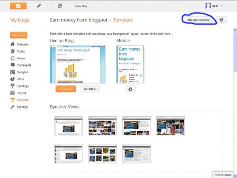Image resolution: width=237 pixels, height=178 pixels.
Task: Select the first bottom-row Dynamic Views sidebar template
Action: pyautogui.click(x=68, y=153)
